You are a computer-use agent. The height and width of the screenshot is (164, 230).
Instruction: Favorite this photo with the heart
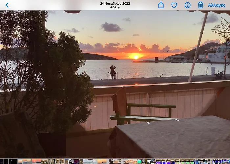click(x=174, y=5)
